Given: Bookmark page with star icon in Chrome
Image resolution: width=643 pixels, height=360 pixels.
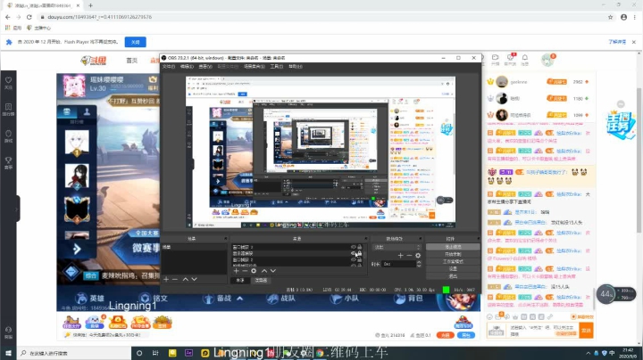Looking at the screenshot, I should tap(610, 17).
